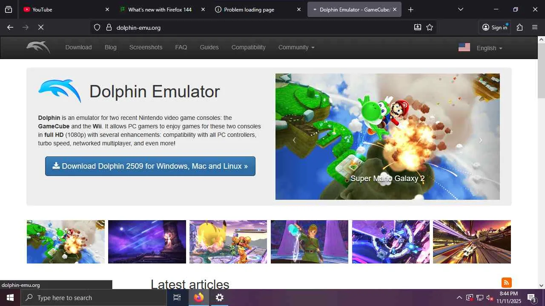Click the Latest articles heading

click(190, 284)
